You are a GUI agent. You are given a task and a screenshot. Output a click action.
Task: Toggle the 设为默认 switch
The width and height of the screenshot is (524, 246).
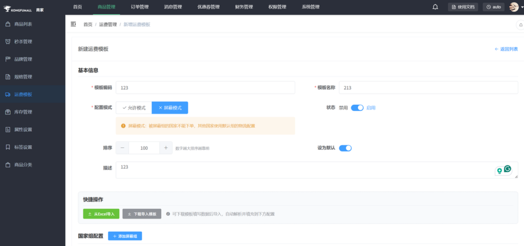tap(345, 148)
